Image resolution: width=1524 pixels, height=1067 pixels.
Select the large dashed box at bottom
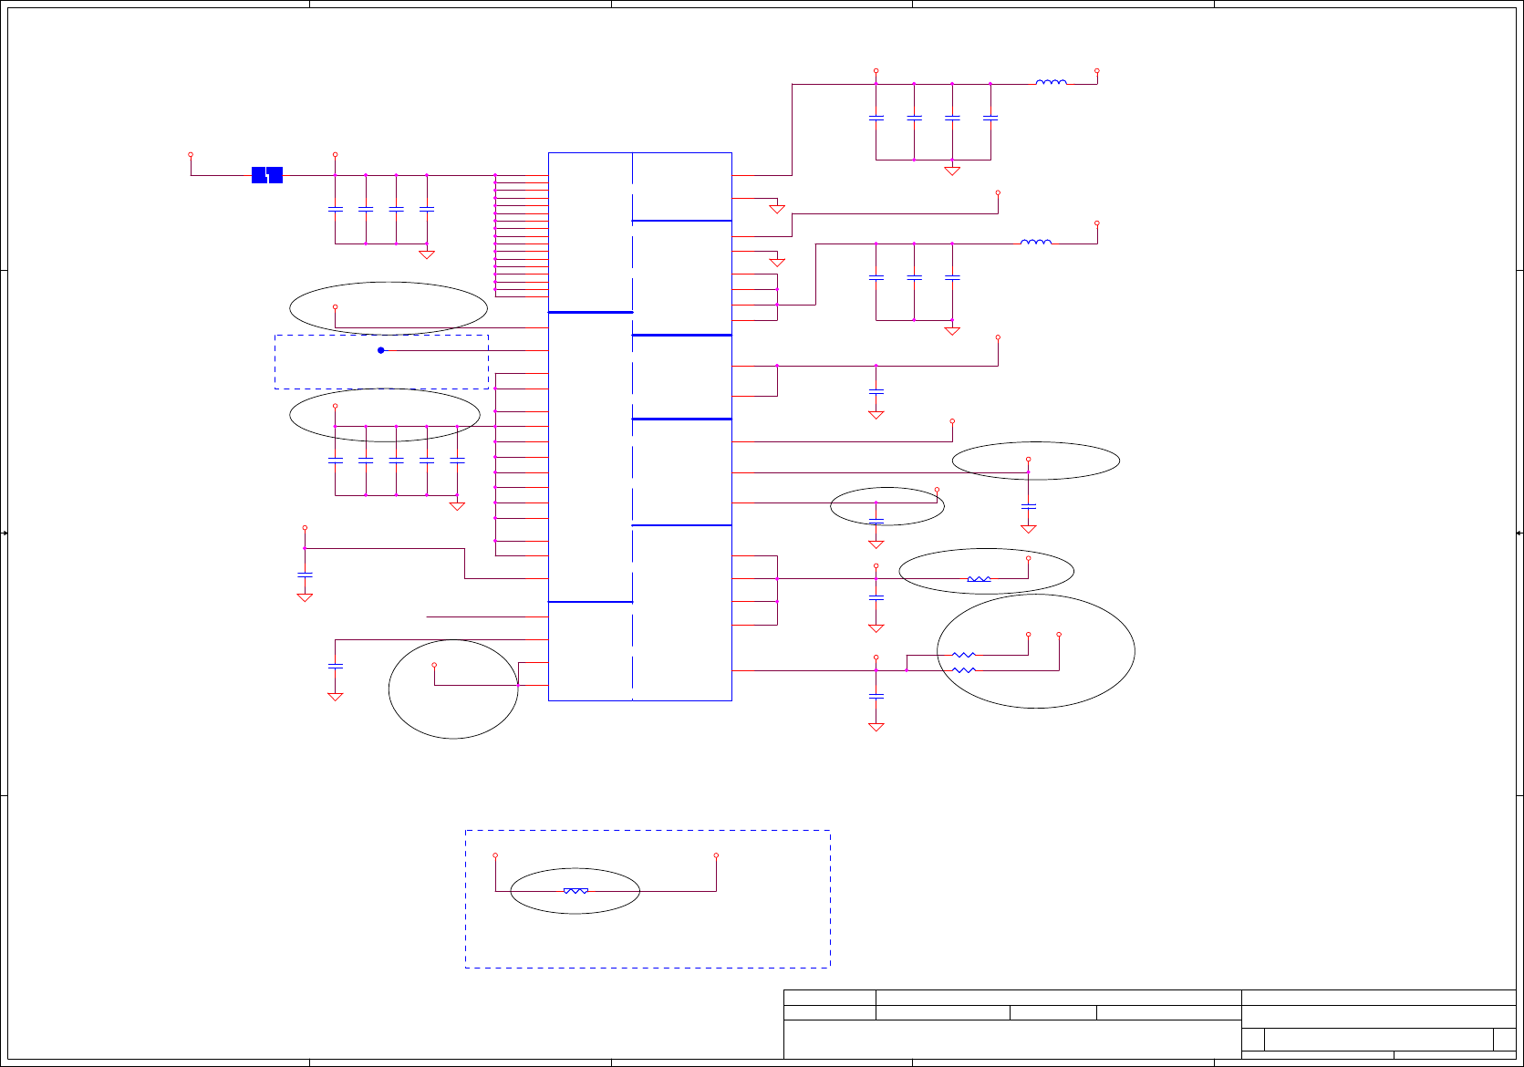click(648, 899)
